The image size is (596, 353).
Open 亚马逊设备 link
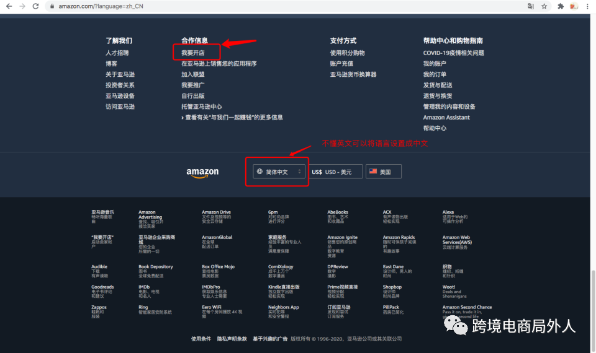click(x=120, y=96)
